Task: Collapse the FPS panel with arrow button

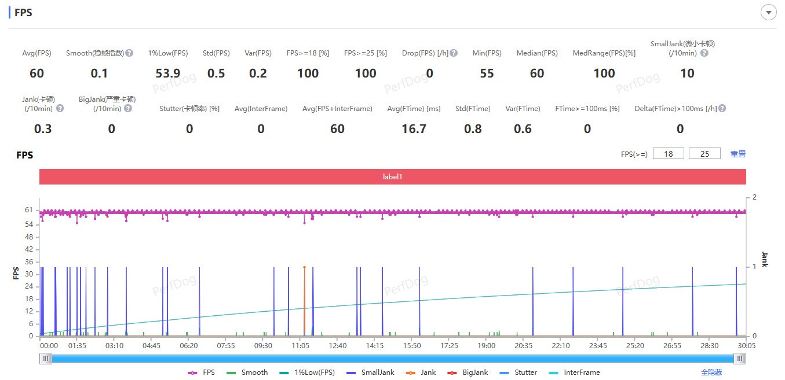Action: 768,13
